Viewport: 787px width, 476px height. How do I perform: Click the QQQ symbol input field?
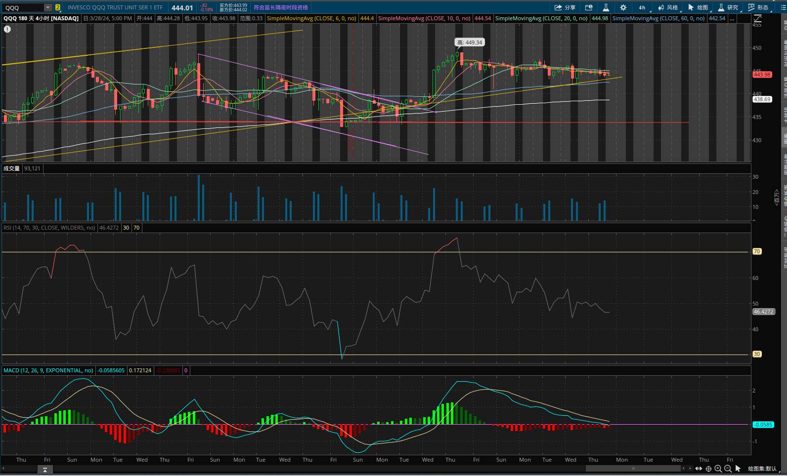pos(23,7)
